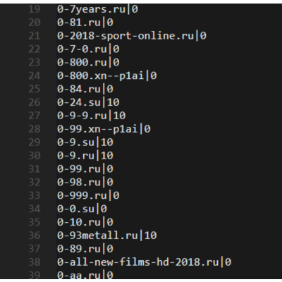Click the 0-0.su|0 entry
The height and width of the screenshot is (282, 282).
pyautogui.click(x=82, y=209)
